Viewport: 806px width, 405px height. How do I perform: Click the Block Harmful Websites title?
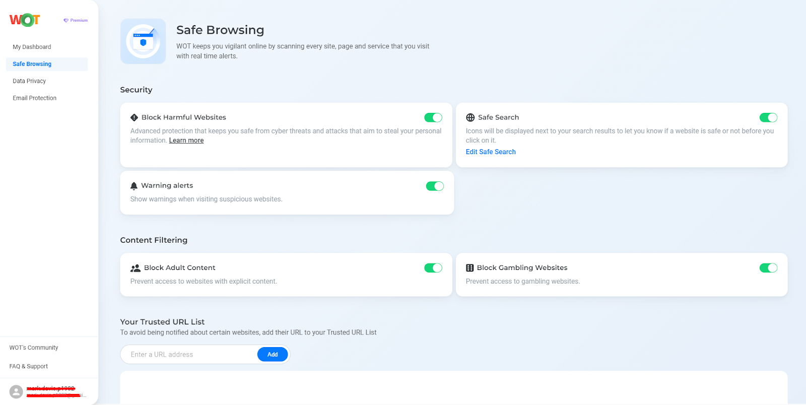coord(184,117)
